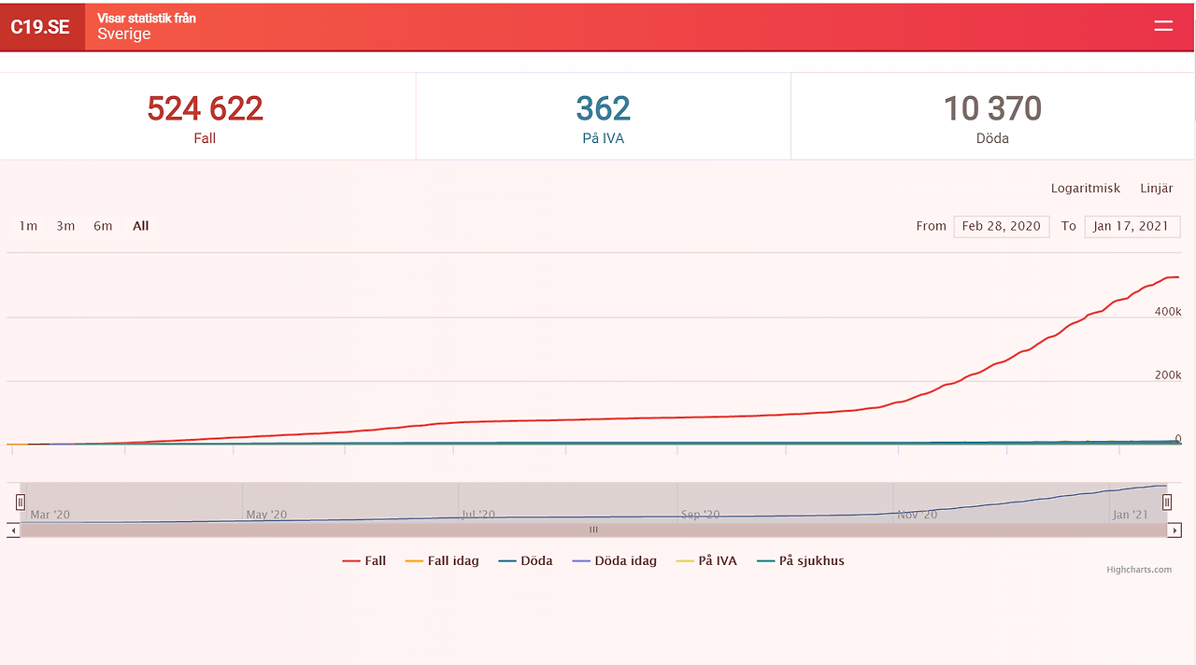Click the navigator right scroll arrow

coord(1175,531)
